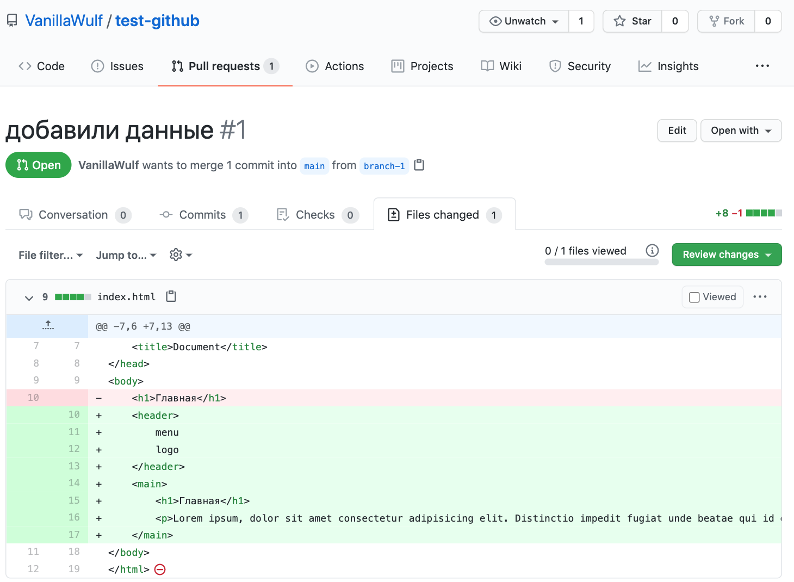The image size is (794, 582).
Task: Open the Security tab
Action: 580,66
